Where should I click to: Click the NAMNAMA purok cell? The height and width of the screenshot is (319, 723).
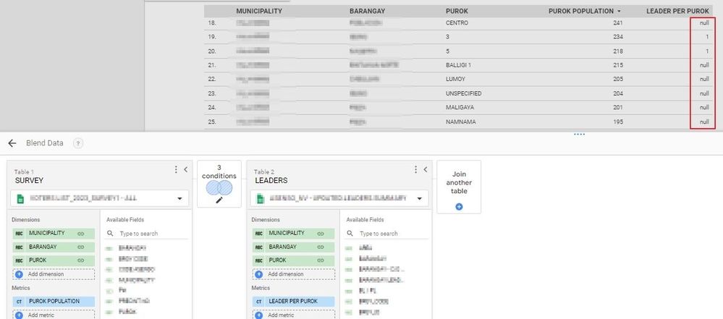pos(461,122)
